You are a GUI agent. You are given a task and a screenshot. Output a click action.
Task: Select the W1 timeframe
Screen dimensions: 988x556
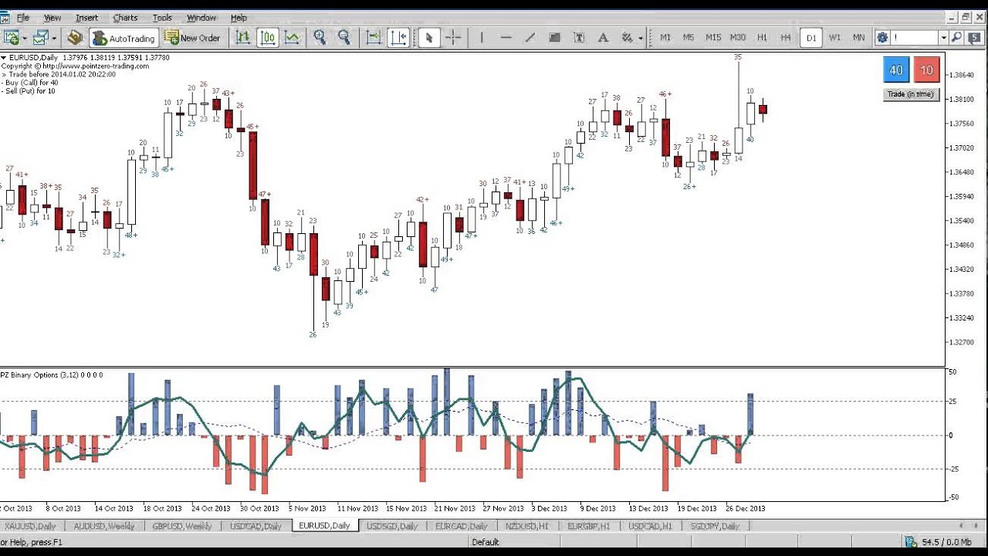click(x=834, y=38)
